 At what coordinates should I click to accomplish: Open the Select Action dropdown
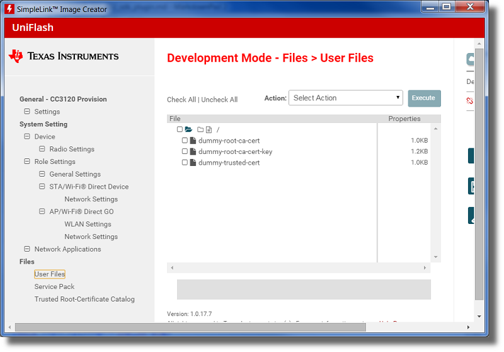click(x=345, y=98)
